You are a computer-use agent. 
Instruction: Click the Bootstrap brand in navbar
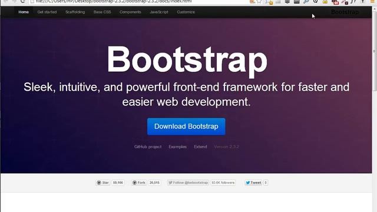(345, 12)
